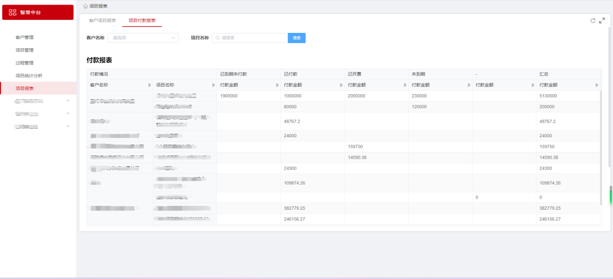Click the green page scrollbar thumb
The width and height of the screenshot is (613, 279).
(x=611, y=195)
